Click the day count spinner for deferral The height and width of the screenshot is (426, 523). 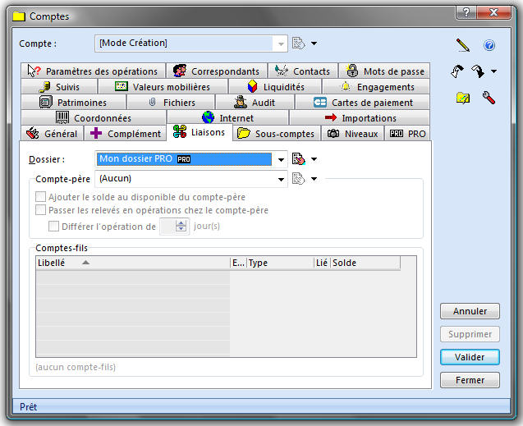[x=181, y=227]
